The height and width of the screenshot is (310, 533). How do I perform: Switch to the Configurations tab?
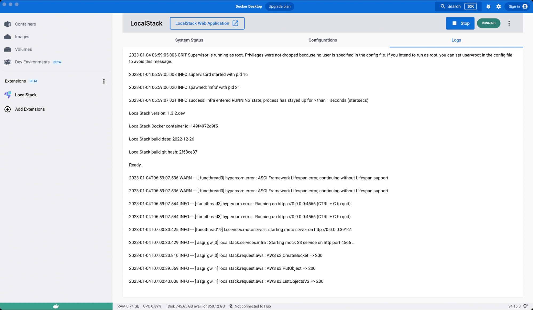(x=323, y=40)
